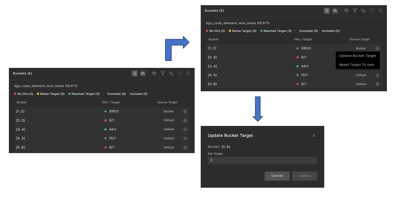The height and width of the screenshot is (198, 393).
Task: Click the undo icon in panel with context menu
Action: pos(372,10)
